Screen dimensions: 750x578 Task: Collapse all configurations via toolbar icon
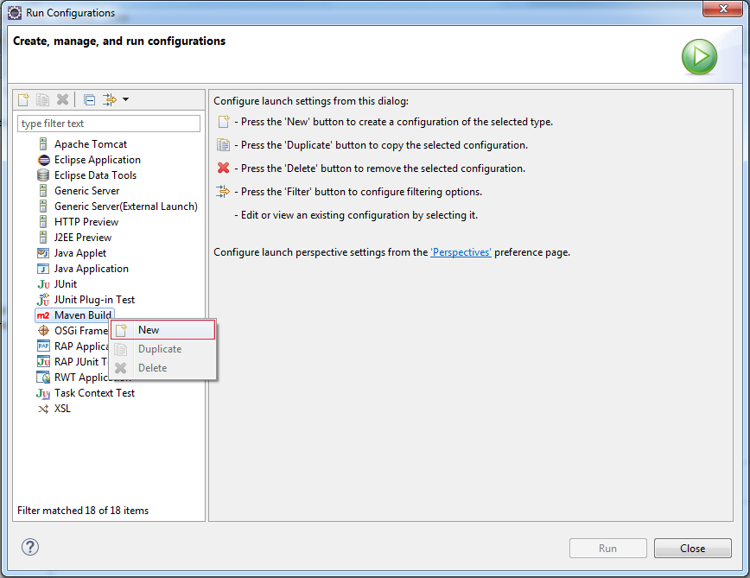pyautogui.click(x=90, y=99)
